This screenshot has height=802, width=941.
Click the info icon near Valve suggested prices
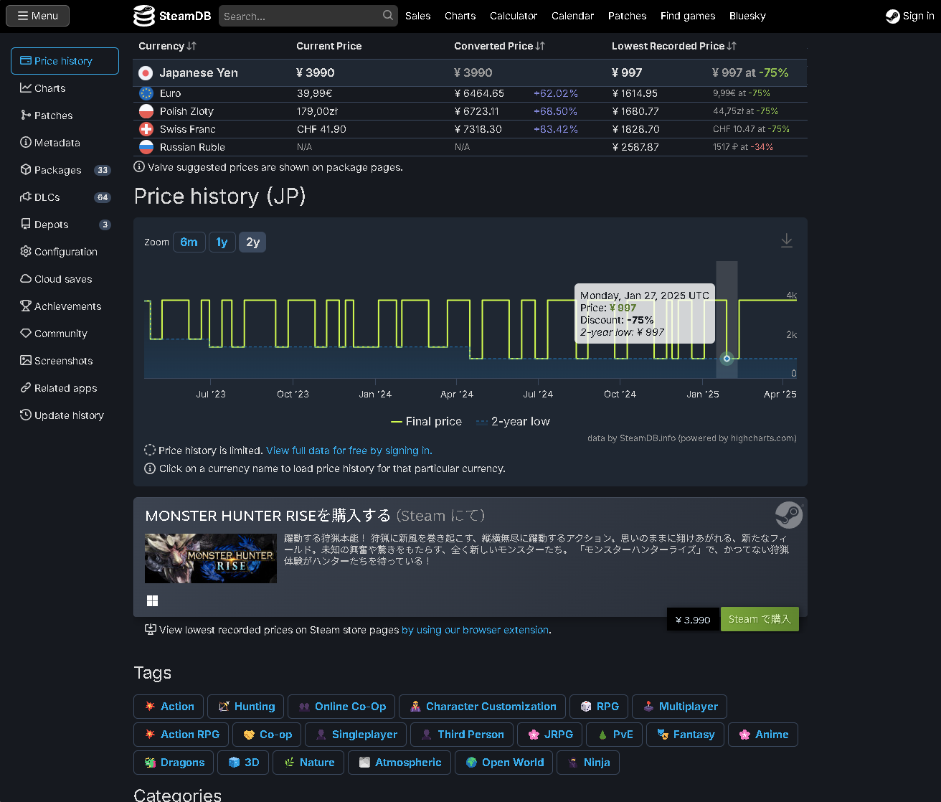point(139,166)
